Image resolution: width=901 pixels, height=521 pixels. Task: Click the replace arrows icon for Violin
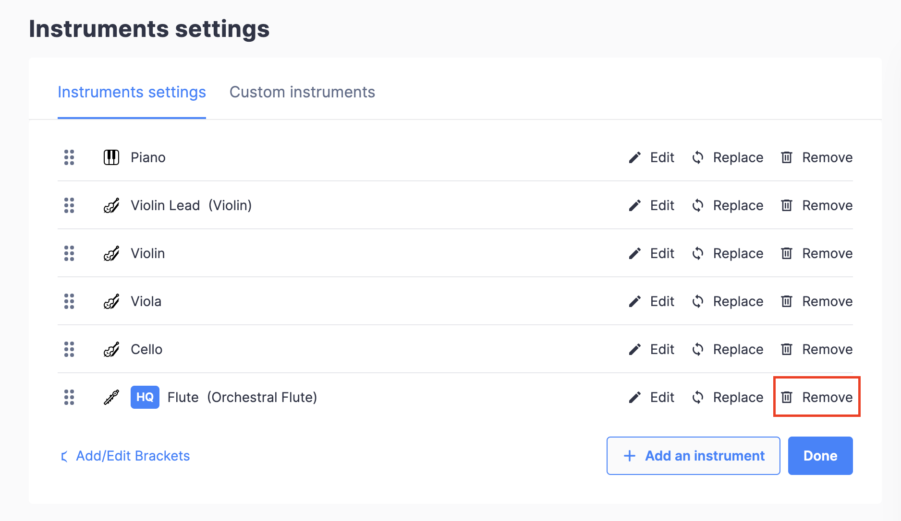[697, 253]
